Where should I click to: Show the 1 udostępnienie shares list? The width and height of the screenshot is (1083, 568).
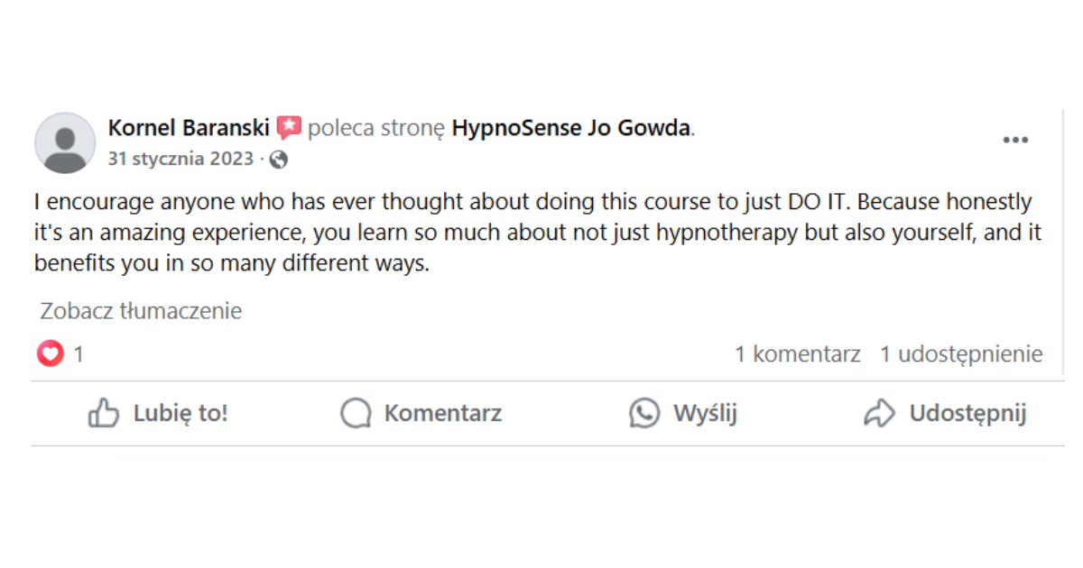click(961, 354)
